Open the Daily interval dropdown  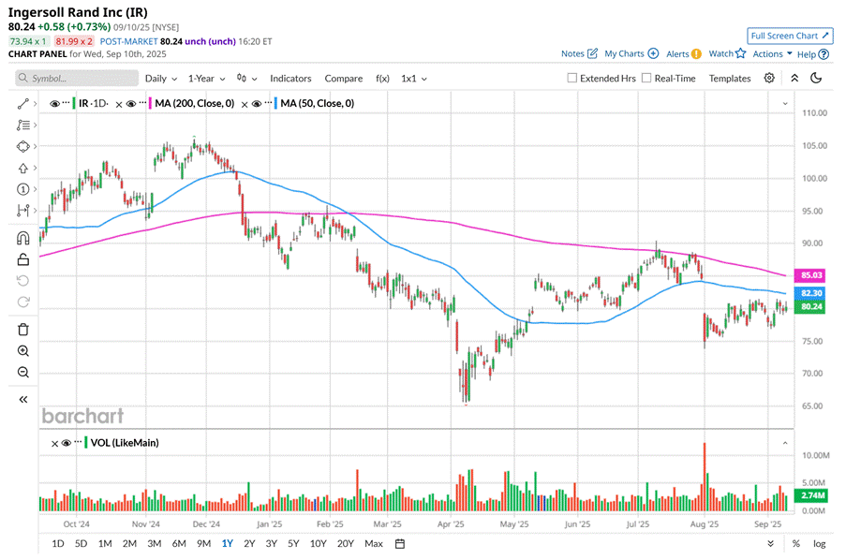161,79
